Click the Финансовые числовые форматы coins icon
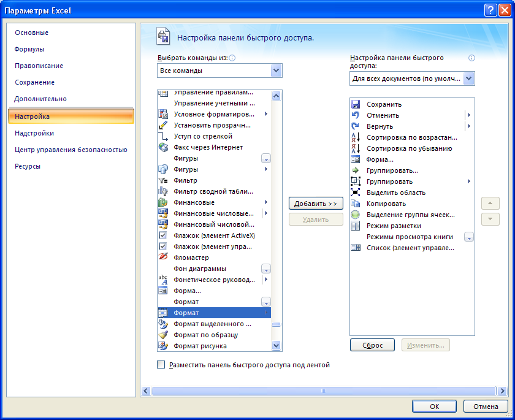Image resolution: width=515 pixels, height=420 pixels. point(163,213)
